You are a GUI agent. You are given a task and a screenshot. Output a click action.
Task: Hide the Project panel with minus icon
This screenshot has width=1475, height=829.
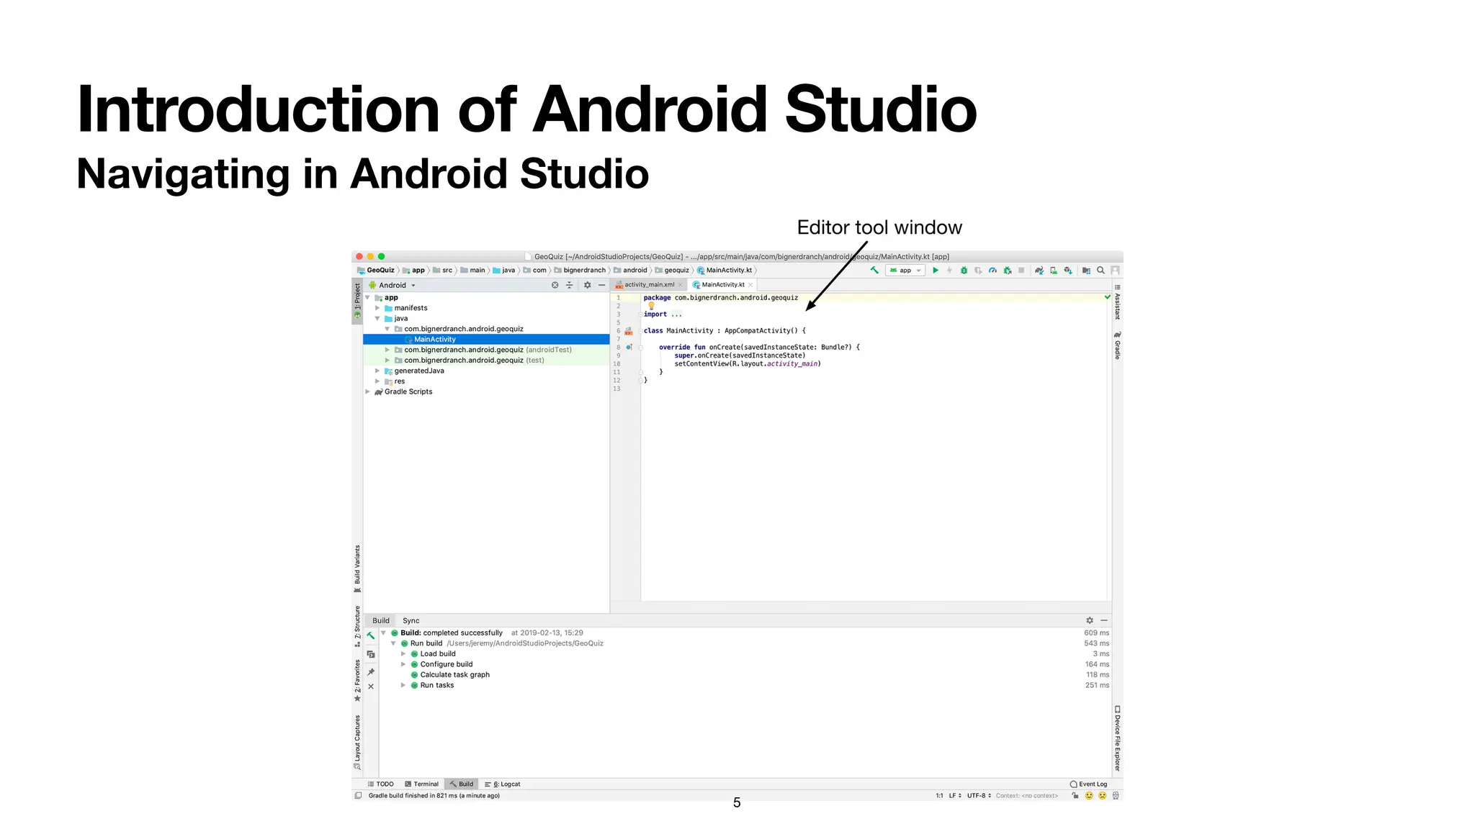602,285
